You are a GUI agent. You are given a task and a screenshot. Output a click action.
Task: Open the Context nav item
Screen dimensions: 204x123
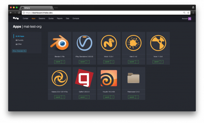click(x=25, y=19)
